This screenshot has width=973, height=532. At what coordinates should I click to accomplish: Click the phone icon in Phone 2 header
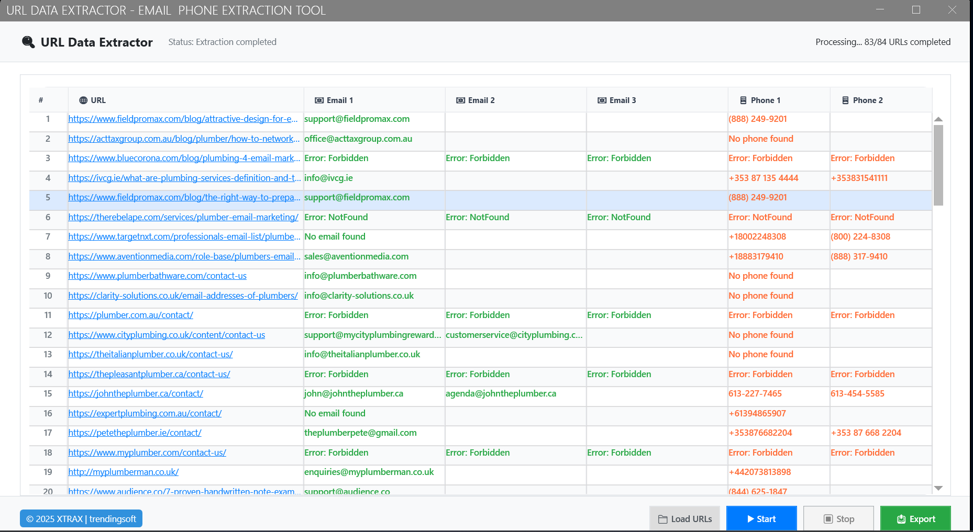coord(845,100)
